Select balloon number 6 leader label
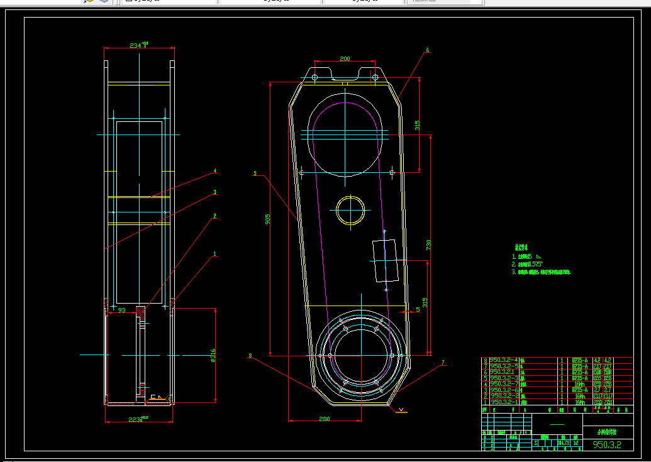 (x=428, y=50)
